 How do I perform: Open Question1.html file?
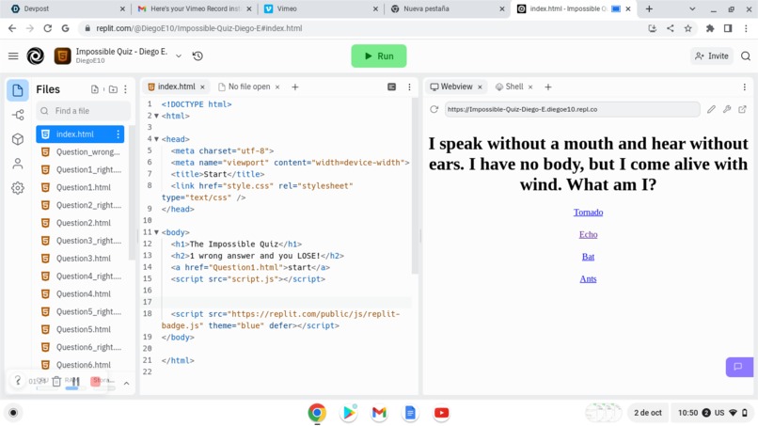tap(83, 187)
